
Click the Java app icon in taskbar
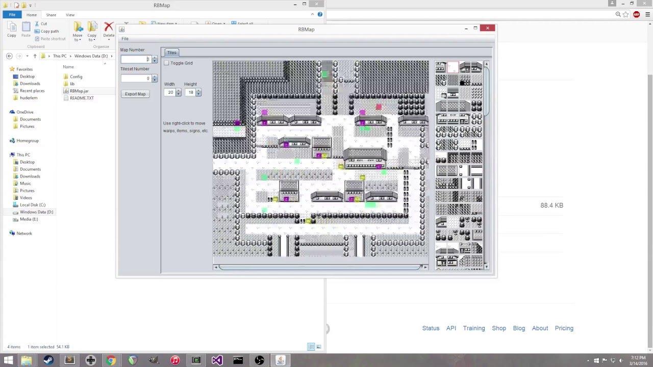280,360
